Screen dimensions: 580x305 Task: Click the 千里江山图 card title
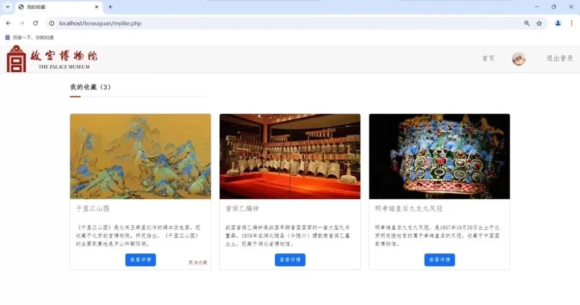point(93,209)
